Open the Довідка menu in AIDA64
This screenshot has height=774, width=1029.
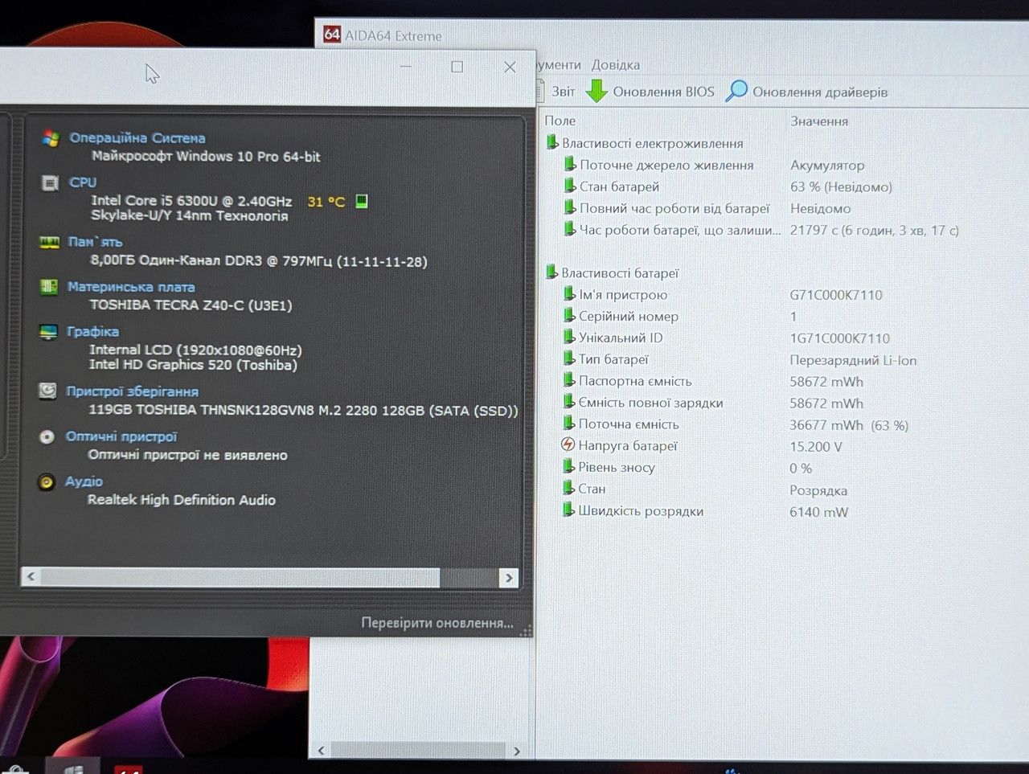tap(616, 65)
